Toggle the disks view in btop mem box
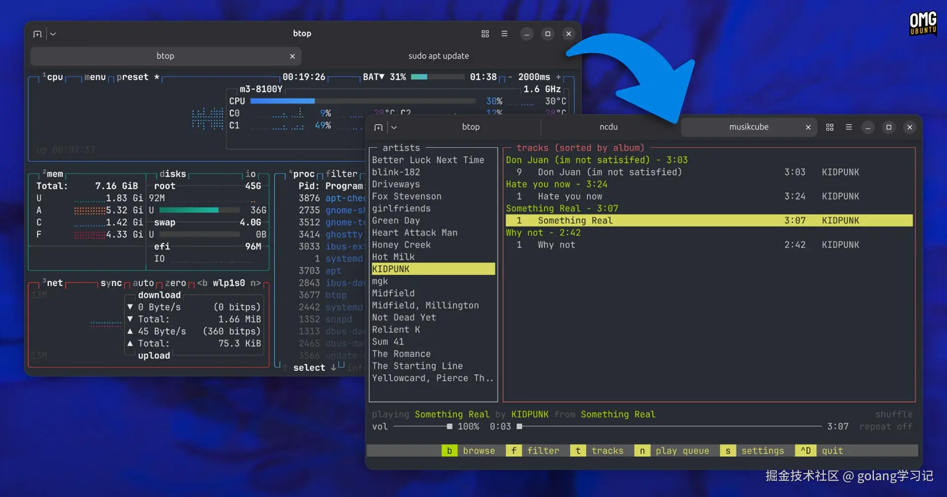The height and width of the screenshot is (497, 947). click(173, 174)
